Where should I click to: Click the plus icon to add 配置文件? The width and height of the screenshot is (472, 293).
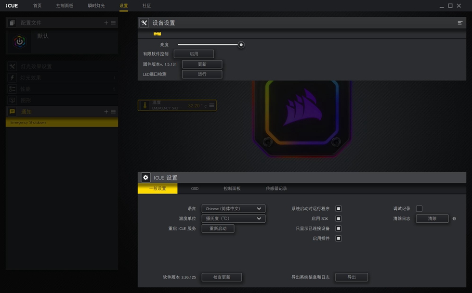point(106,23)
